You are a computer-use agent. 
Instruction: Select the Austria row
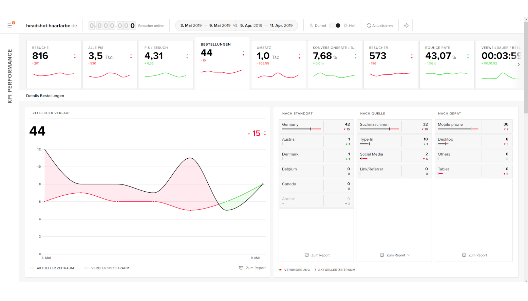(316, 141)
